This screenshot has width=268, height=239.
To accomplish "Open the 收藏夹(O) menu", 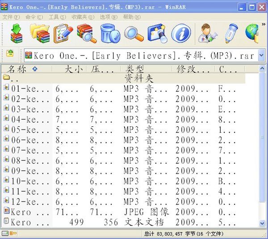I will click(83, 17).
